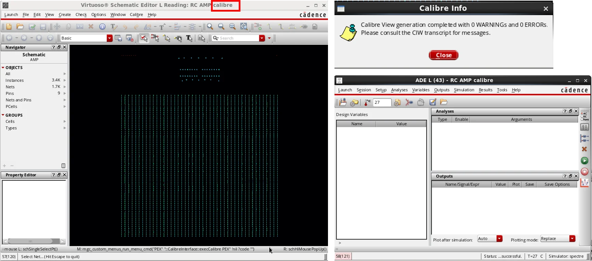Click the Check and Save icon
The height and width of the screenshot is (261, 592).
(x=32, y=27)
